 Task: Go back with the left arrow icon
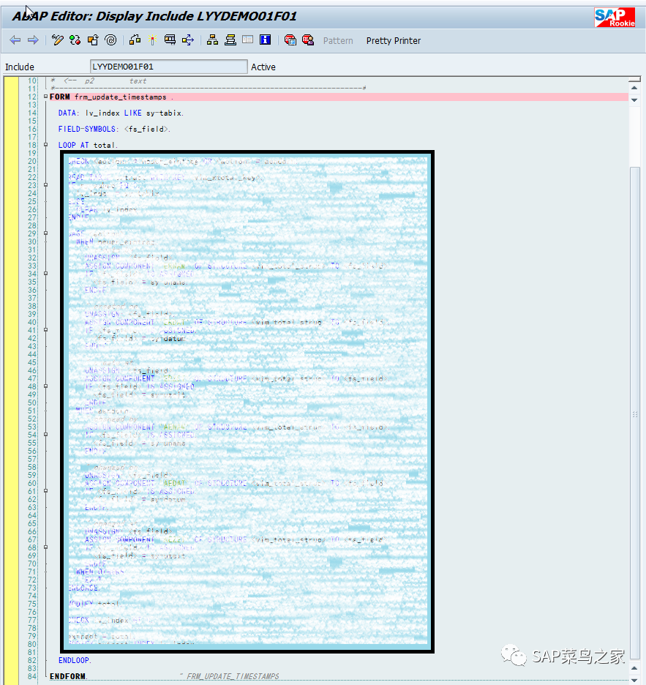tap(15, 40)
